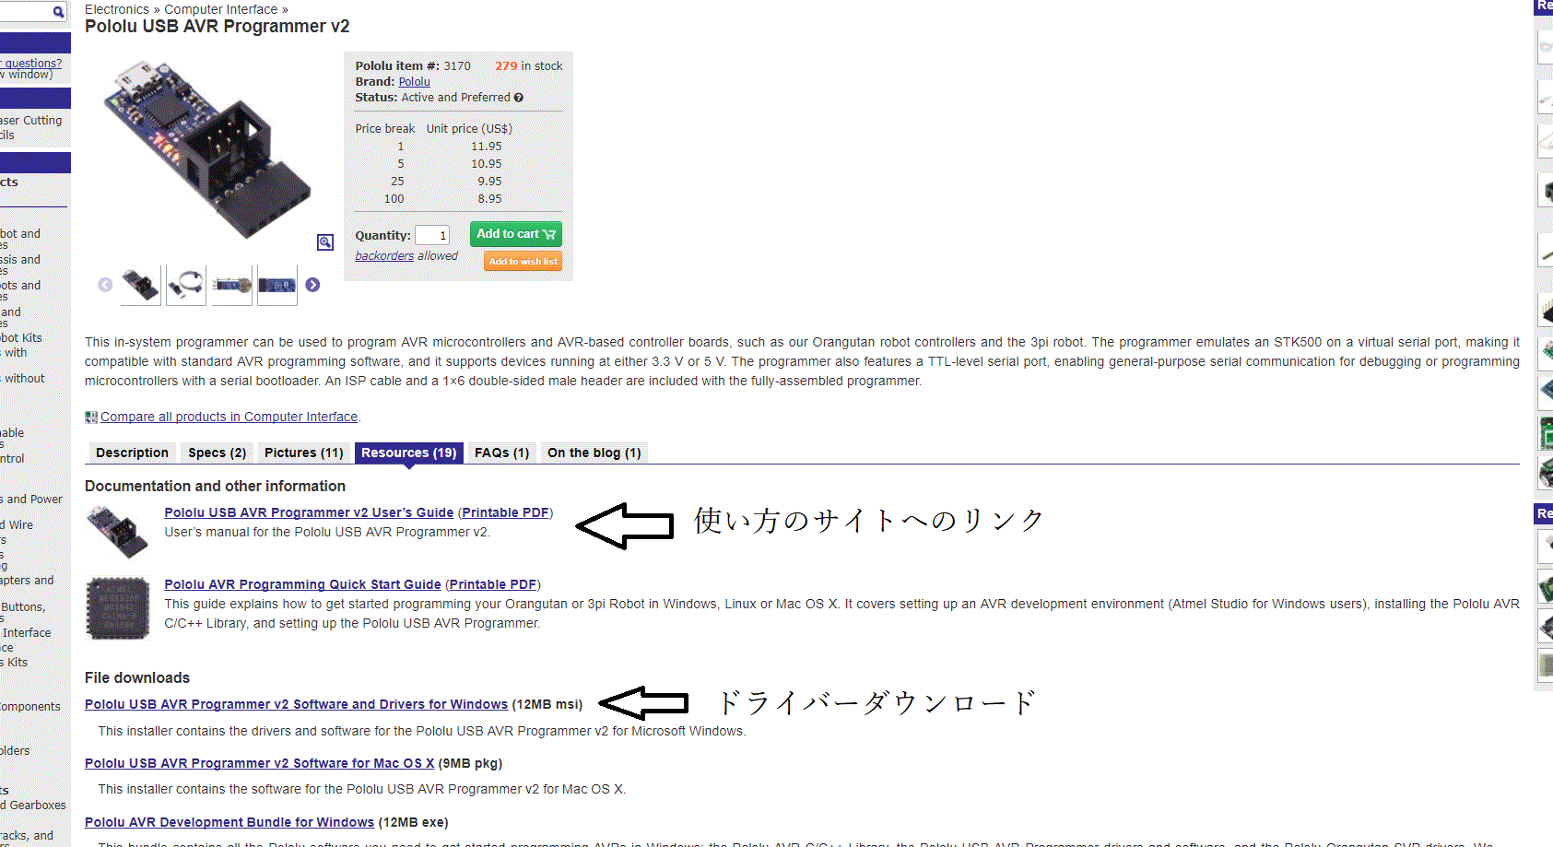Click the questions? sidebar link
This screenshot has height=847, width=1553.
(33, 64)
